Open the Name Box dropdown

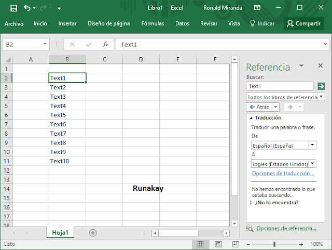[x=45, y=45]
